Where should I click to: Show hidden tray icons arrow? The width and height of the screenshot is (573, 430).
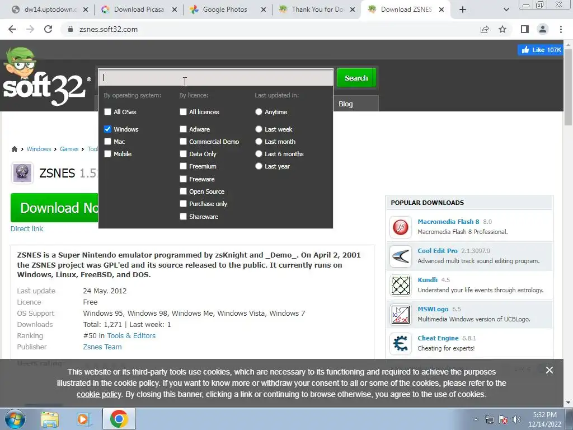click(476, 419)
